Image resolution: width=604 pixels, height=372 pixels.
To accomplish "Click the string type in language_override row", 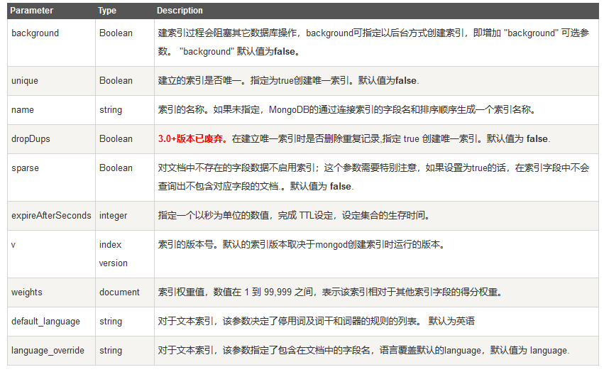I will click(110, 350).
